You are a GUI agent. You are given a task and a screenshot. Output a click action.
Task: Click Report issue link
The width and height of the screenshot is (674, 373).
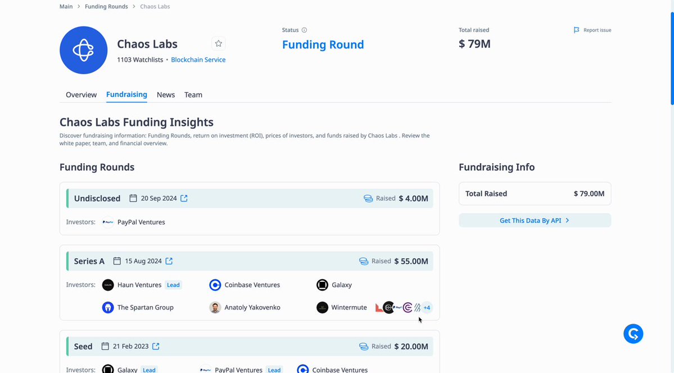pyautogui.click(x=597, y=30)
